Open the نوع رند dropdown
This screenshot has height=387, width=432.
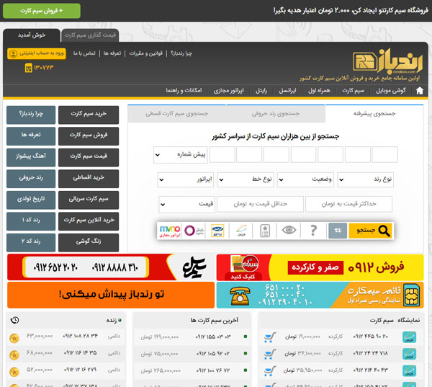(366, 179)
